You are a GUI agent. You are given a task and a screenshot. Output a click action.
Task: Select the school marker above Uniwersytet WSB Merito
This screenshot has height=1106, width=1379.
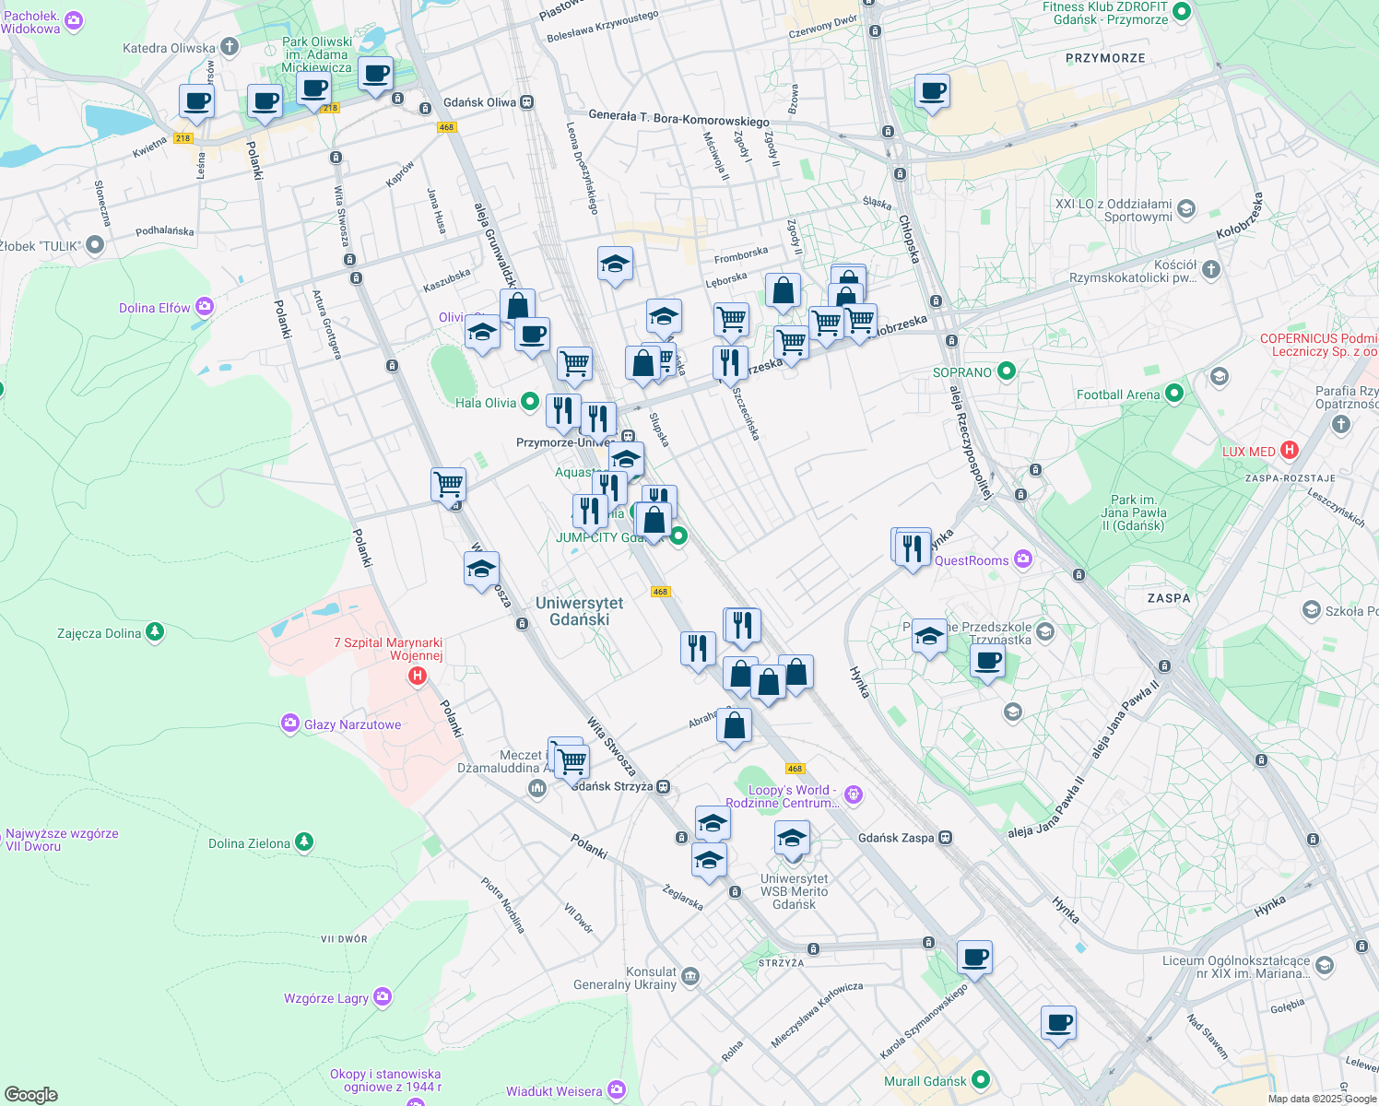click(x=792, y=839)
